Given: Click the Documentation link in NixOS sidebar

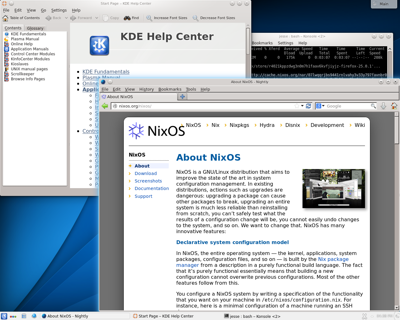Looking at the screenshot, I should [152, 188].
